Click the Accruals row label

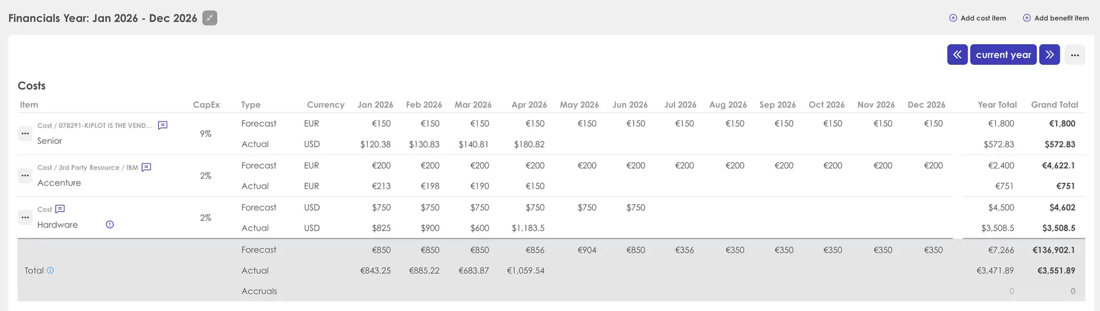(x=259, y=292)
